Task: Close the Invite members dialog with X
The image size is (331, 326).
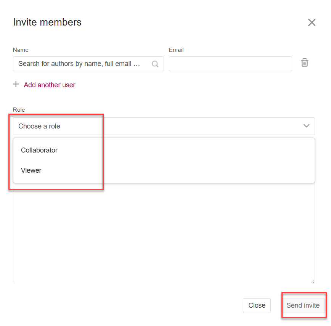Action: point(312,22)
